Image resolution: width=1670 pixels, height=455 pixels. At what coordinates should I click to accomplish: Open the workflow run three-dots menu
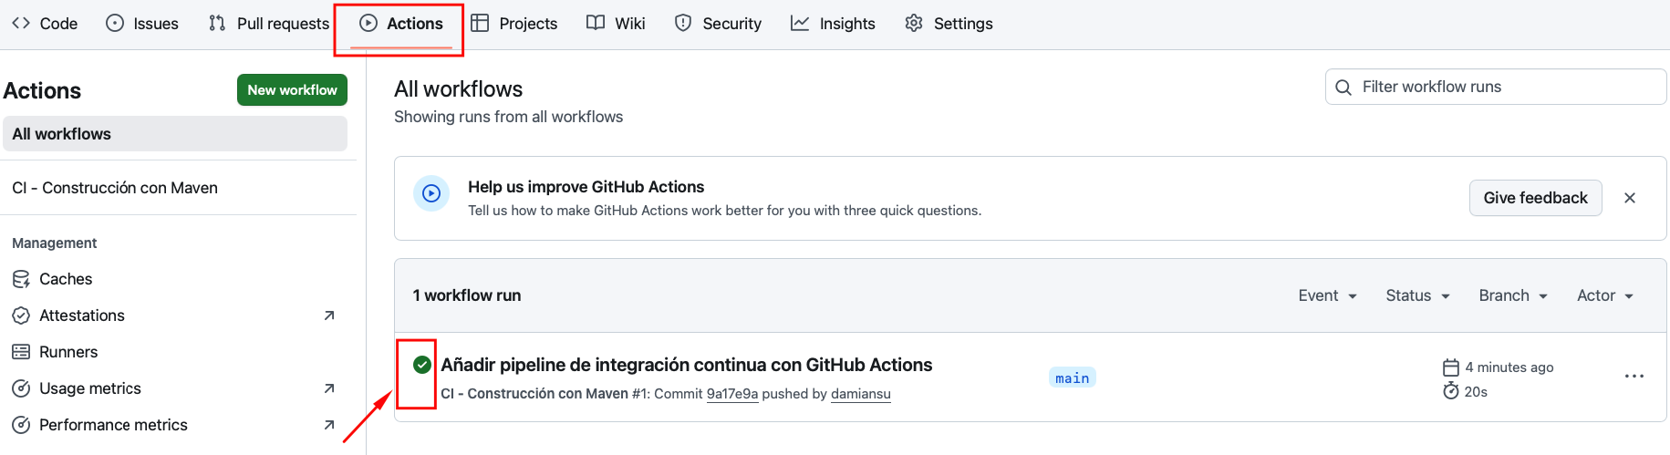pos(1634,376)
